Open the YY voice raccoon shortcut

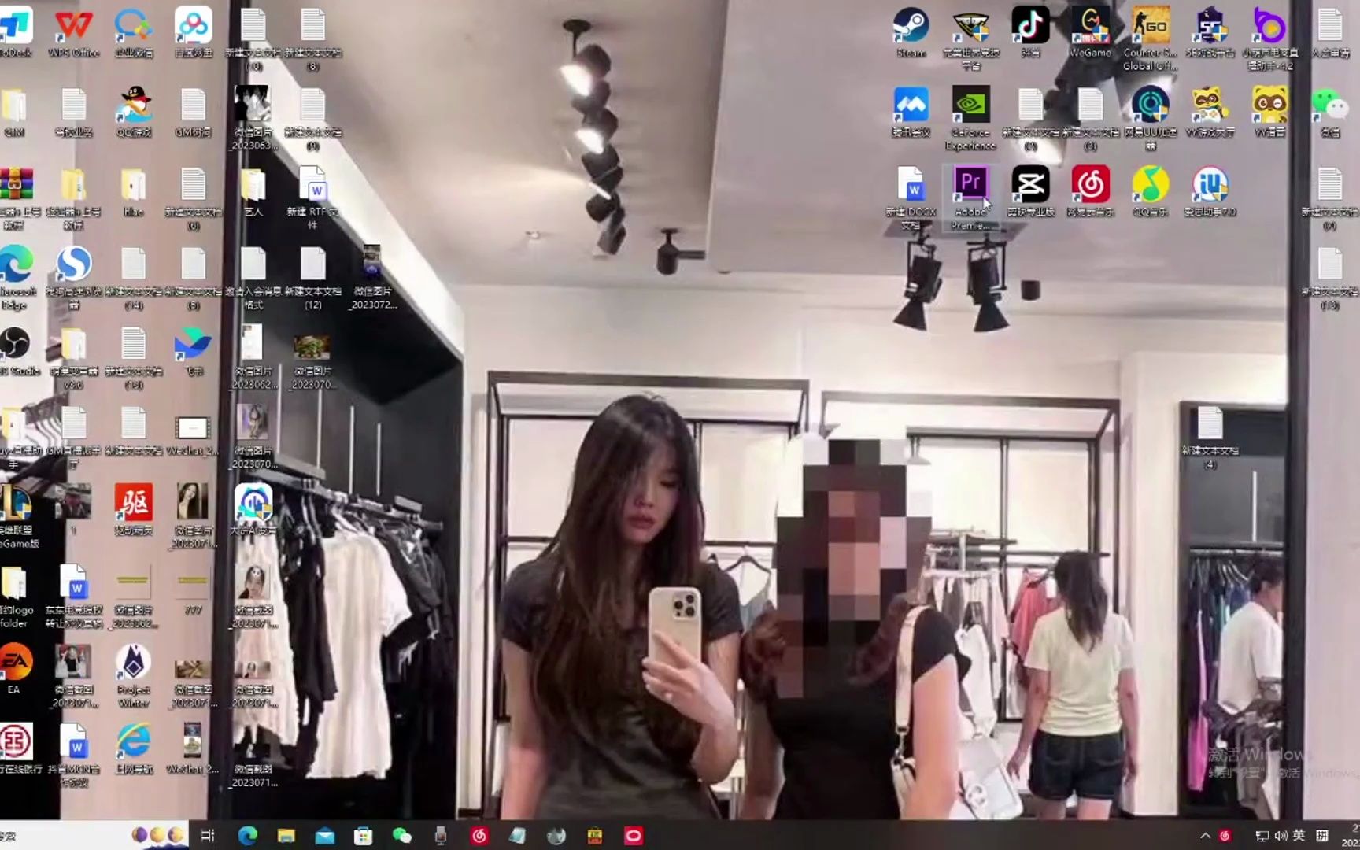(x=1269, y=112)
